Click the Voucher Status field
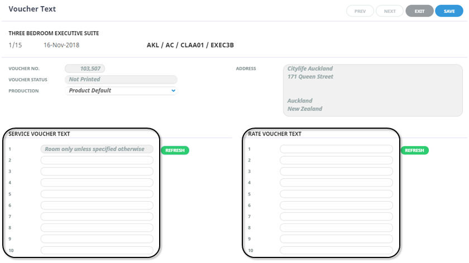The width and height of the screenshot is (469, 263). [121, 80]
